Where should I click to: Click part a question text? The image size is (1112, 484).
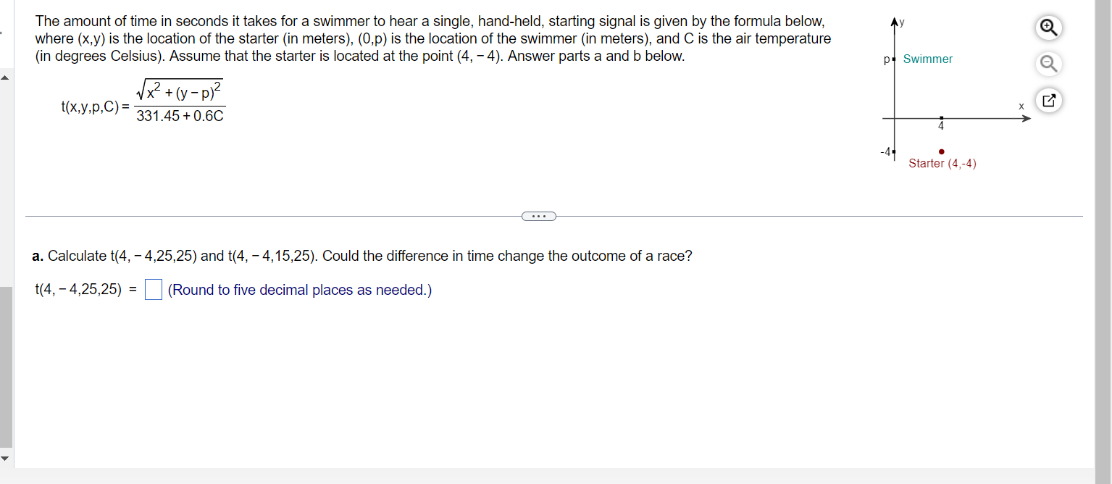pos(362,256)
